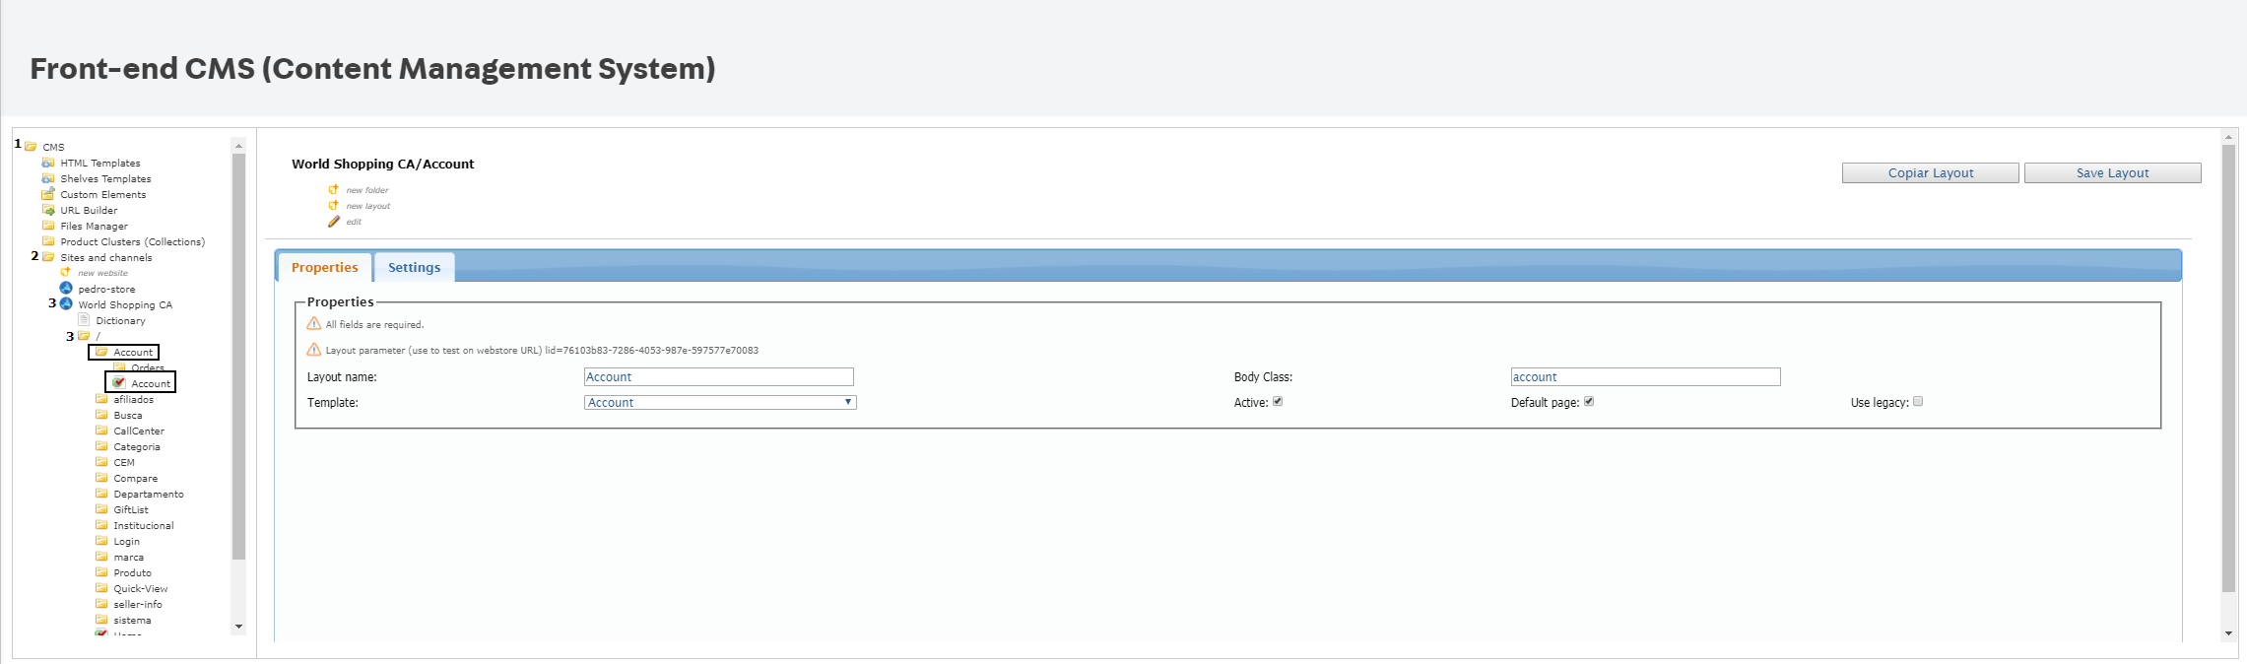Screen dimensions: 2247x664
Task: Enable the Use legacy checkbox
Action: click(x=1918, y=401)
